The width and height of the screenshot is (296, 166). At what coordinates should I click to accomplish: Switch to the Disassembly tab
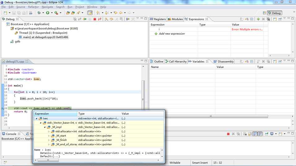[x=223, y=62]
